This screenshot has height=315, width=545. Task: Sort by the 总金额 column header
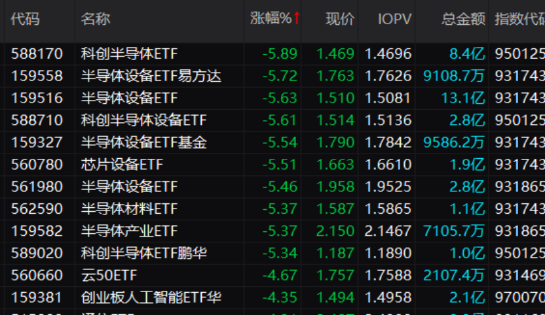click(463, 19)
